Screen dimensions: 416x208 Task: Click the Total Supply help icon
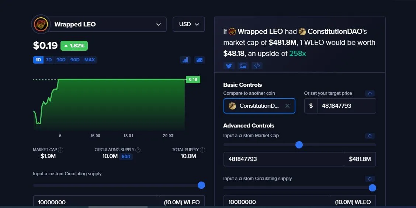pyautogui.click(x=202, y=150)
